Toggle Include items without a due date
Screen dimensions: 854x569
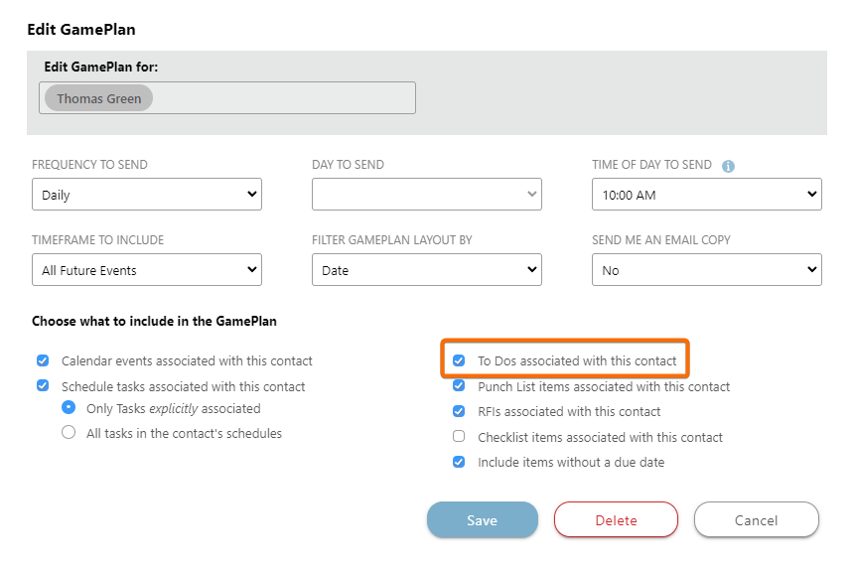point(459,462)
